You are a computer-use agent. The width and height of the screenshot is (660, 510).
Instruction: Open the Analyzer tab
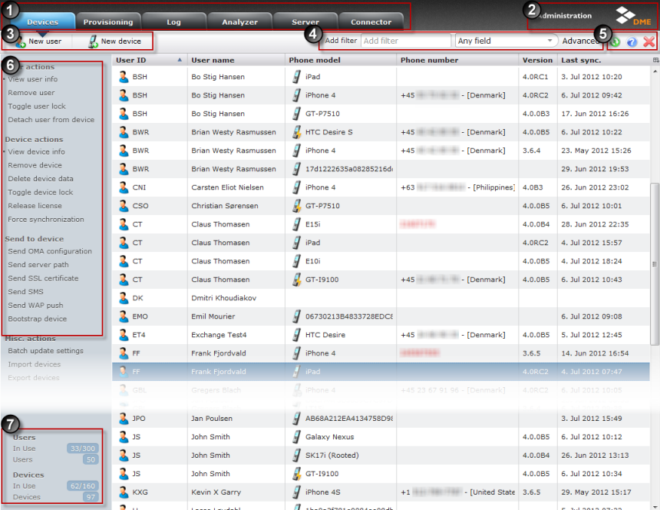pyautogui.click(x=239, y=22)
